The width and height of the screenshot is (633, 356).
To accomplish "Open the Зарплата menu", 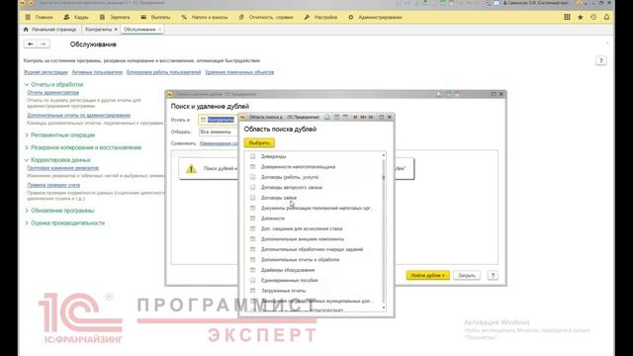I will click(120, 18).
